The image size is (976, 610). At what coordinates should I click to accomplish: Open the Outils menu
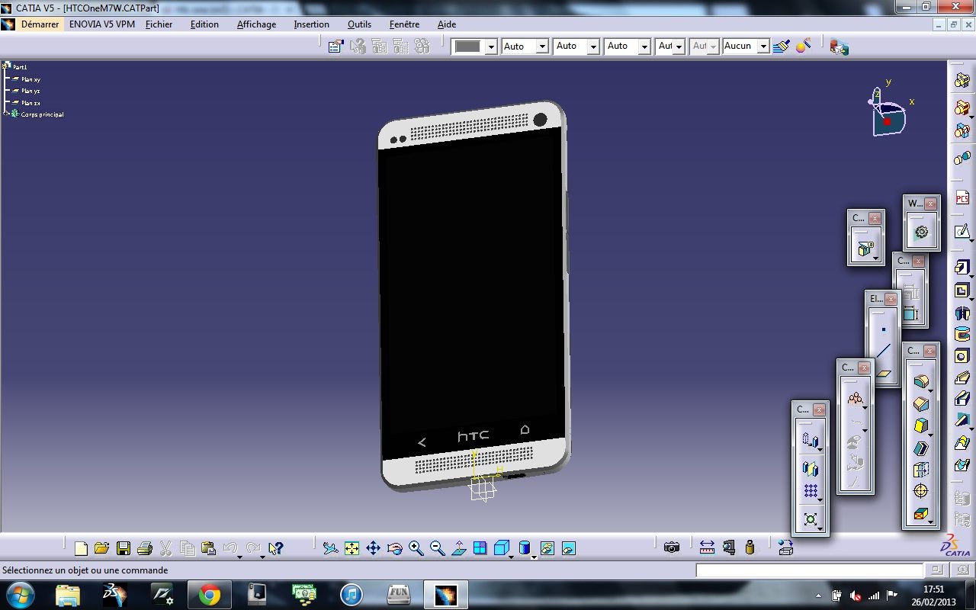(360, 24)
